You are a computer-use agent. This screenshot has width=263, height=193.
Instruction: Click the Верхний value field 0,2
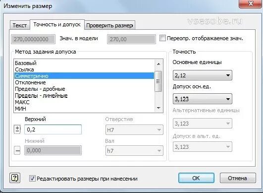click(x=53, y=129)
